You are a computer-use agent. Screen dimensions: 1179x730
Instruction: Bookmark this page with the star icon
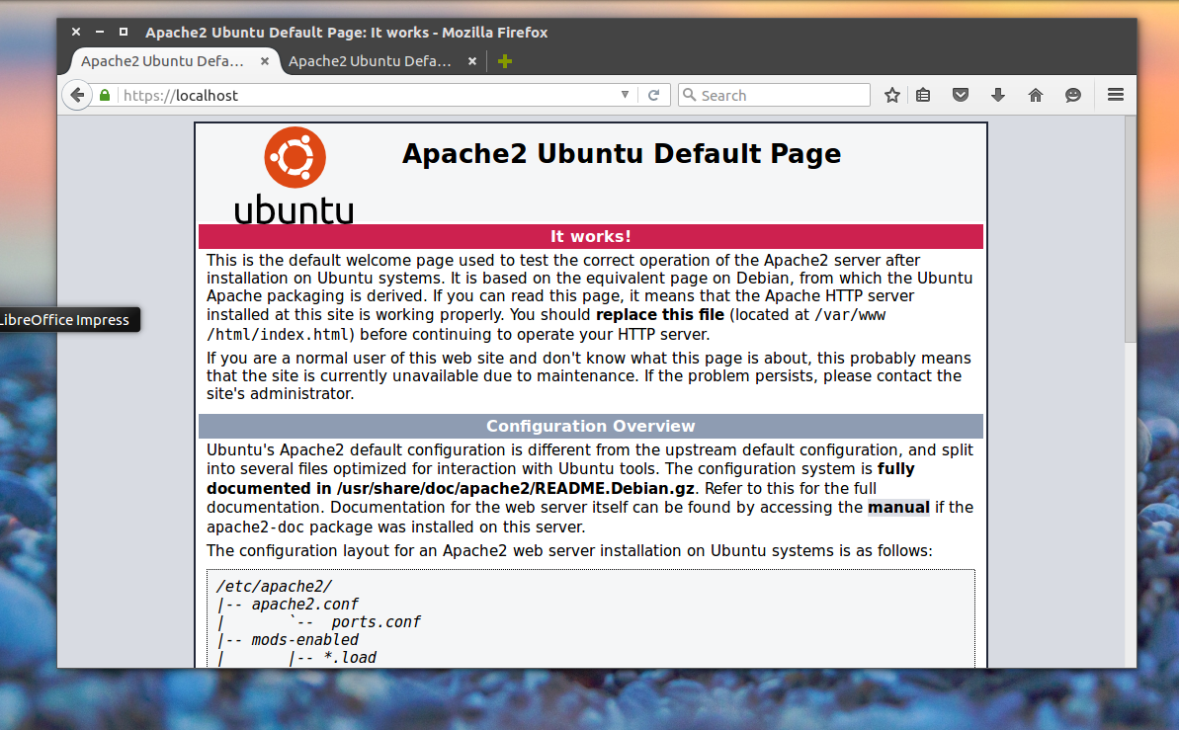click(892, 96)
